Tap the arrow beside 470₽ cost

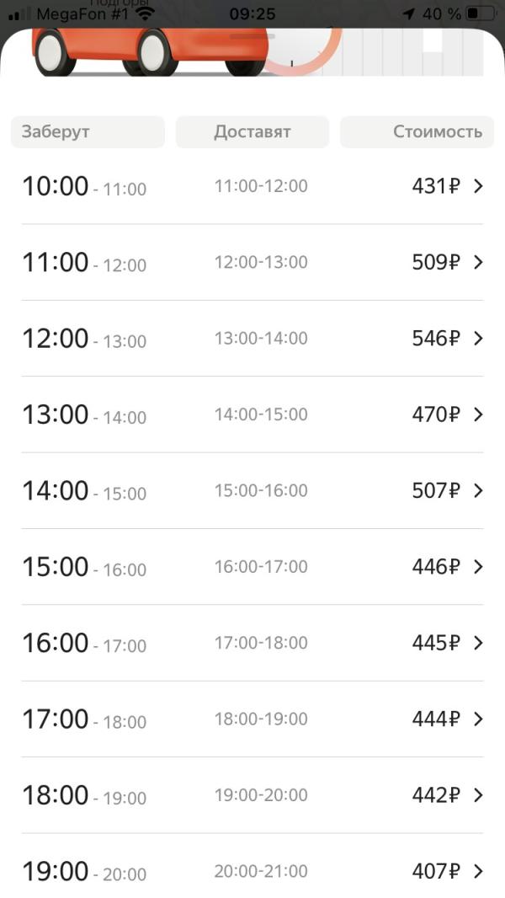pos(479,414)
